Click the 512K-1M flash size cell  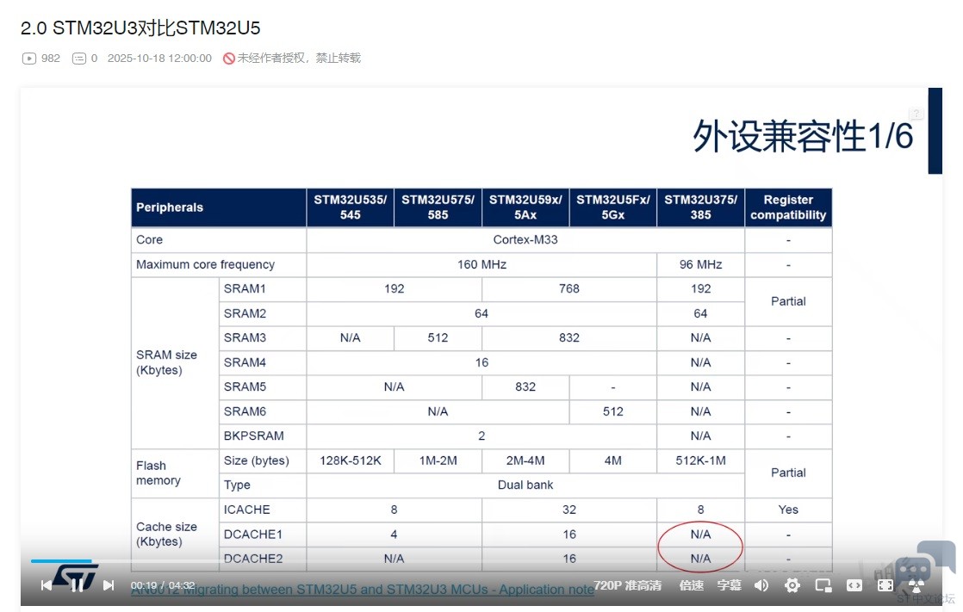click(x=701, y=461)
